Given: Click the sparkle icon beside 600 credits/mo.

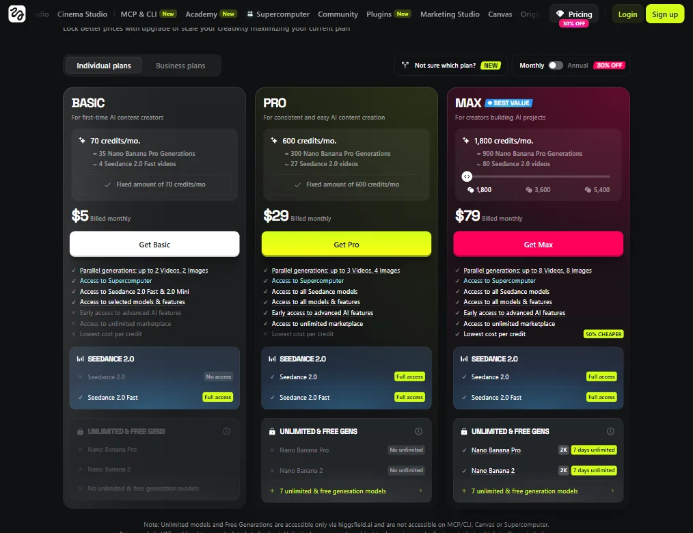Looking at the screenshot, I should (x=274, y=141).
